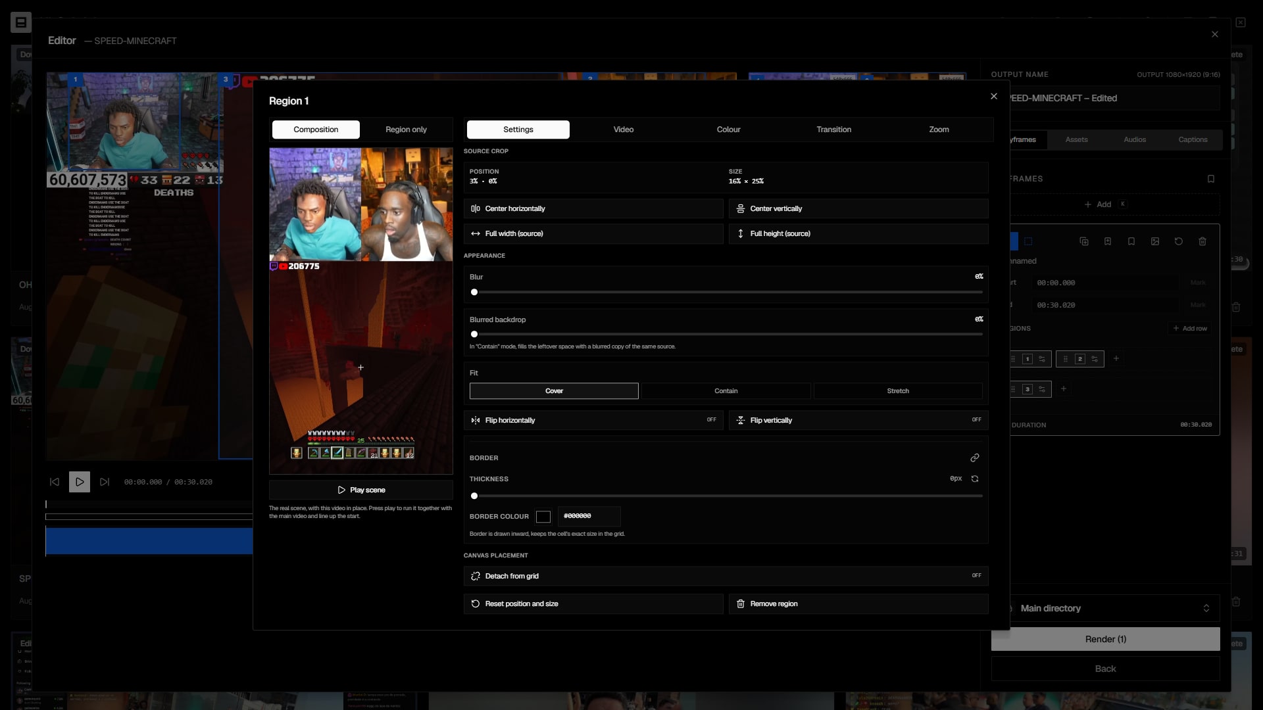The width and height of the screenshot is (1263, 710).
Task: Click the bookmark icon beside Frames heading
Action: [x=1211, y=179]
